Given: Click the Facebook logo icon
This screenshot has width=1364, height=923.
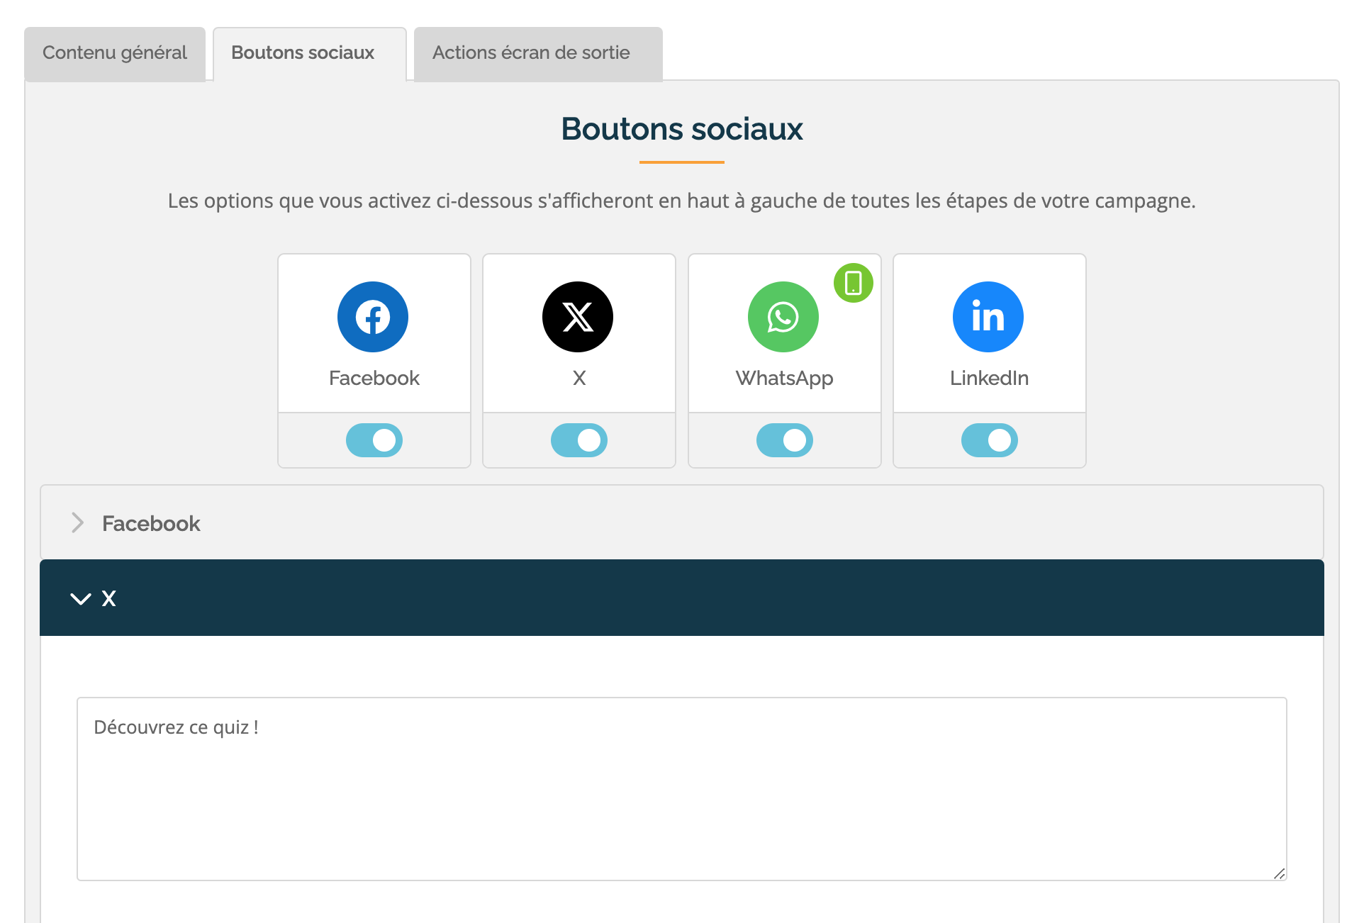Looking at the screenshot, I should click(x=373, y=317).
